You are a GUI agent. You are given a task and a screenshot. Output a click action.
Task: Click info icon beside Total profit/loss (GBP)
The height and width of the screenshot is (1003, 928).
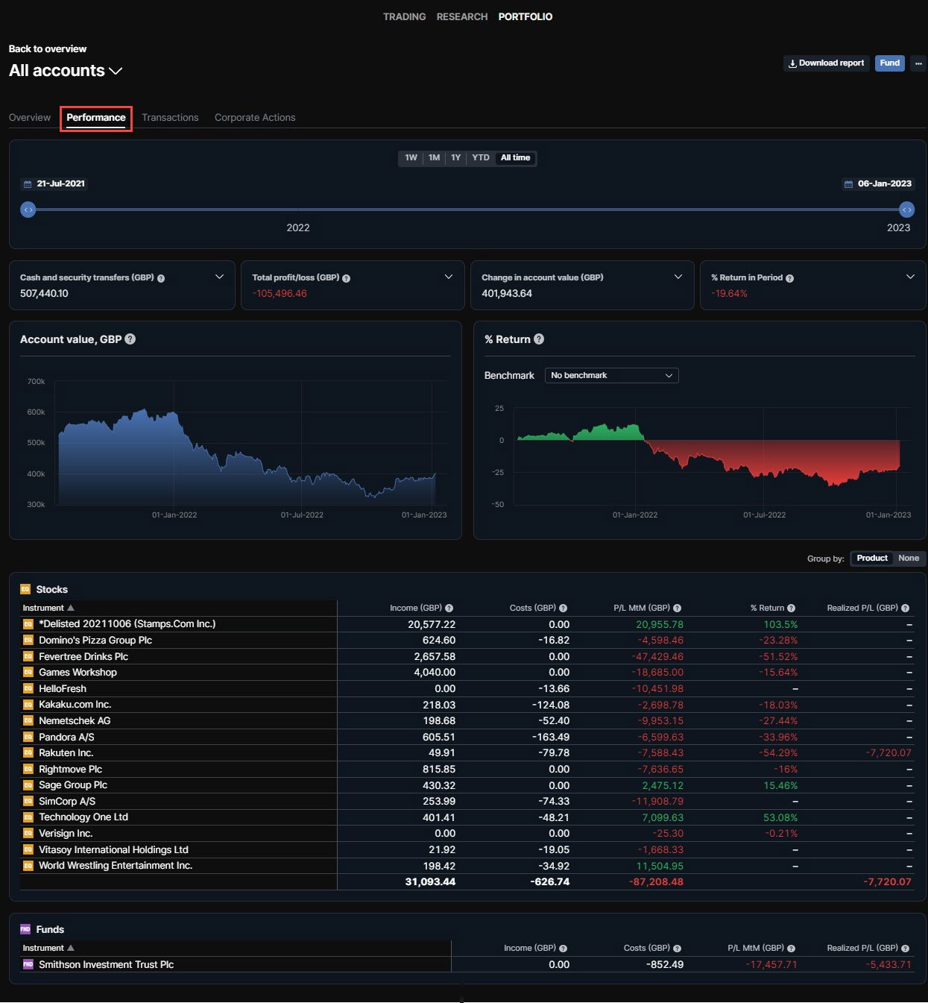[x=347, y=278]
